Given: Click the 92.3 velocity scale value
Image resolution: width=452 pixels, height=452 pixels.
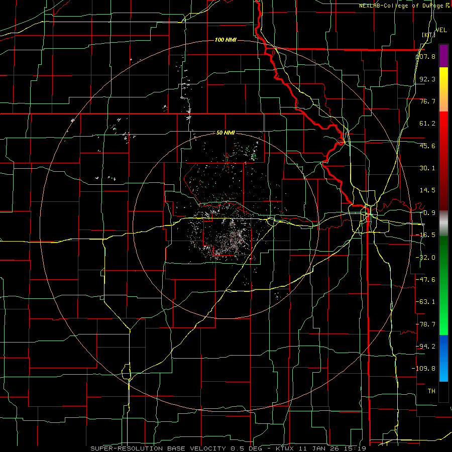Looking at the screenshot, I should (427, 79).
